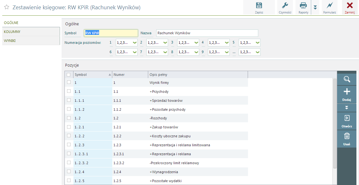The width and height of the screenshot is (359, 185).
Task: Check the +Przychody row checkbox
Action: coord(69,91)
